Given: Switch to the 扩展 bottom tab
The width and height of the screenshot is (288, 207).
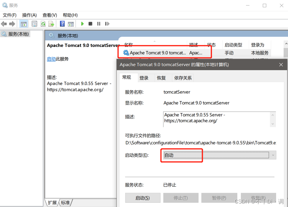Looking at the screenshot, I should (52, 203).
